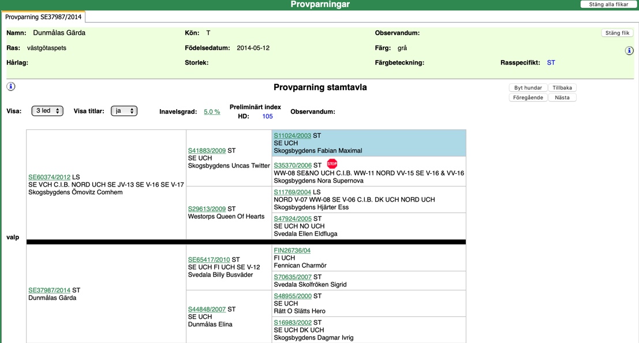Click the name Fennican Charmör
Image resolution: width=639 pixels, height=343 pixels.
click(300, 266)
